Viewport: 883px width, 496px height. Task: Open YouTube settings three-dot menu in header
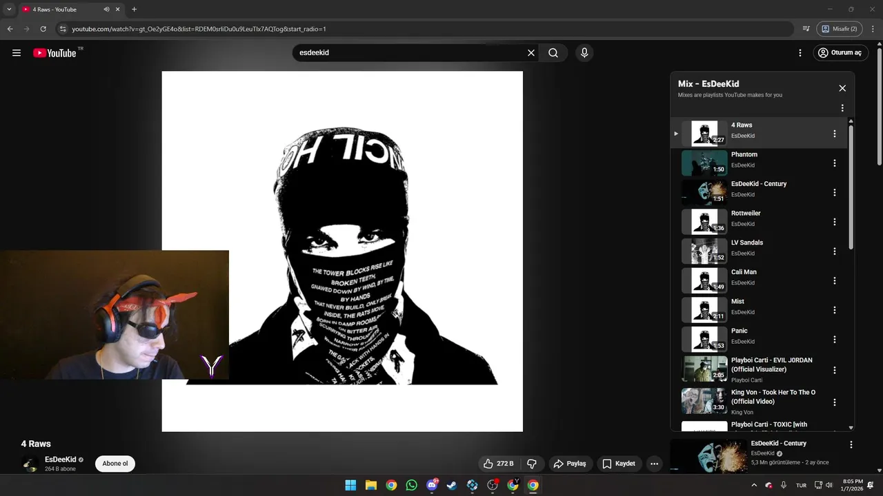point(800,53)
